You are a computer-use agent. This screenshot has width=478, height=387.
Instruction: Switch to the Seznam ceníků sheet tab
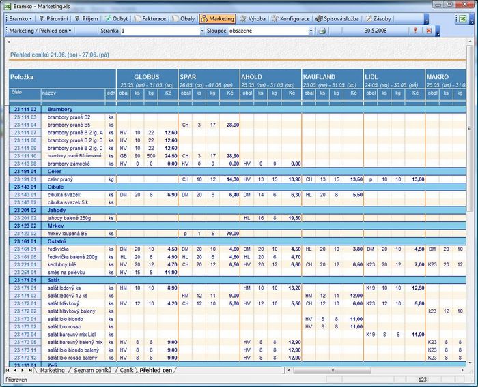pyautogui.click(x=93, y=370)
